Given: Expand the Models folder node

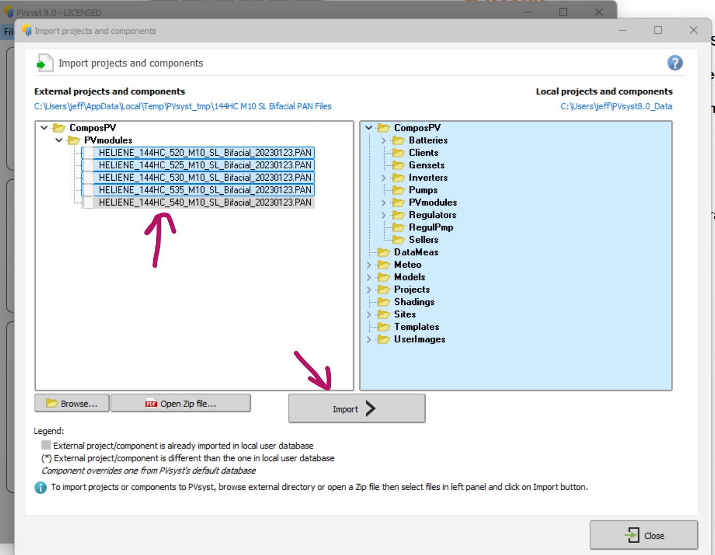Looking at the screenshot, I should click(369, 277).
